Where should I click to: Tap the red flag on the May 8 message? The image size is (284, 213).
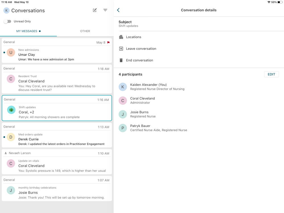(x=108, y=43)
